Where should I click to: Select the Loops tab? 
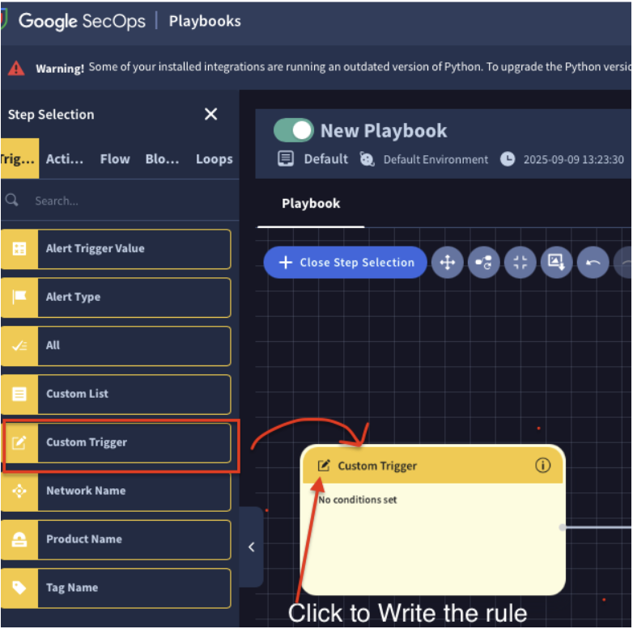pos(214,159)
